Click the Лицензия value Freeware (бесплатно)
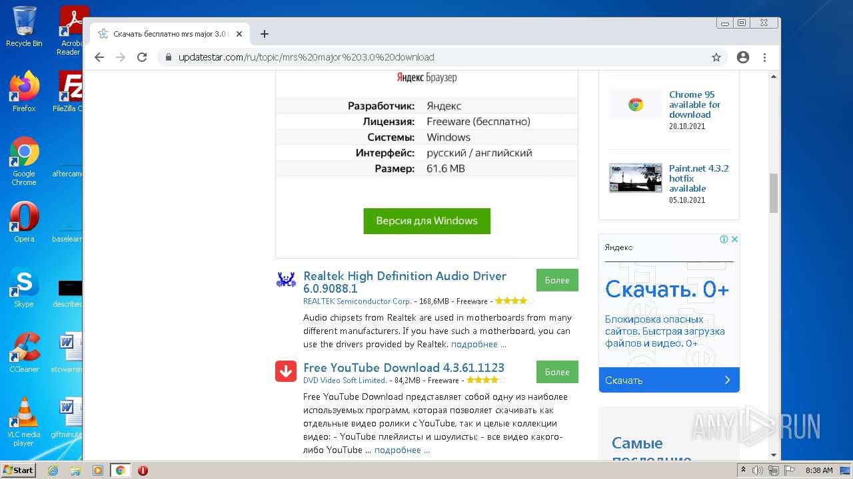853x479 pixels. point(478,122)
